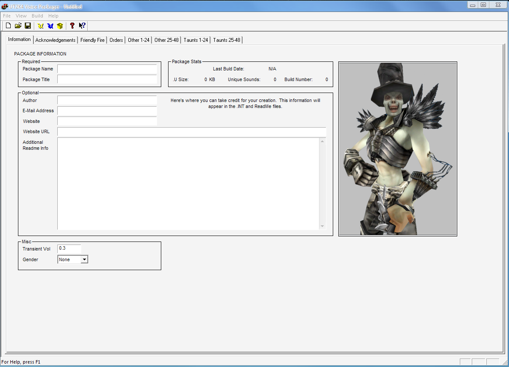Switch to the Acknowledgements tab

coord(55,40)
